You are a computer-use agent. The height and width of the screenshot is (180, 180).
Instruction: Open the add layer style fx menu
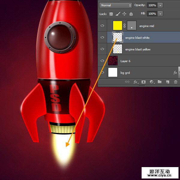[136, 82]
